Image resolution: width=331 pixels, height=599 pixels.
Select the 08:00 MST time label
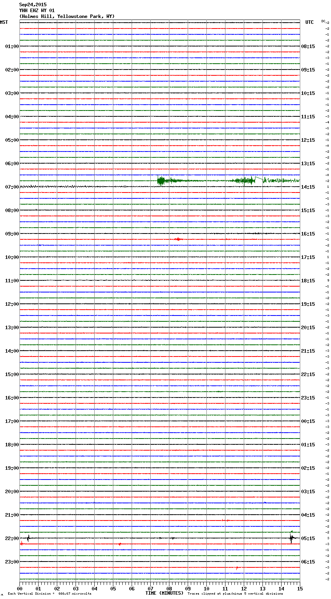pos(12,210)
